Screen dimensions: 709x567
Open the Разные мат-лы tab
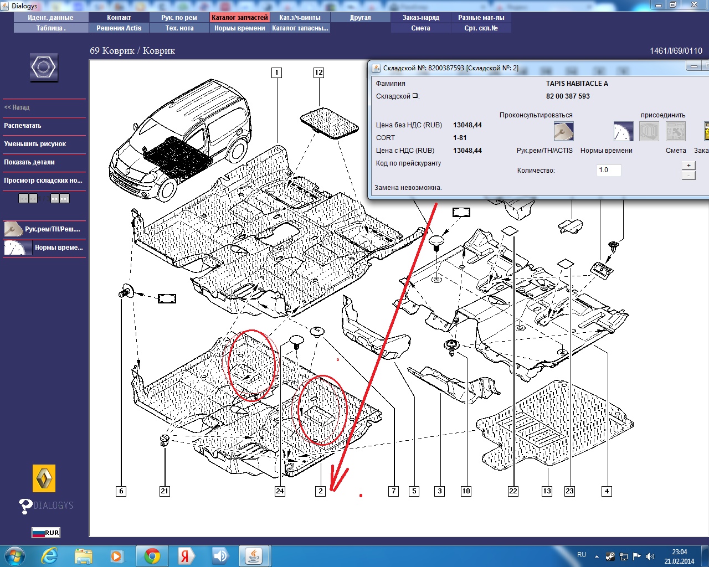click(x=481, y=18)
